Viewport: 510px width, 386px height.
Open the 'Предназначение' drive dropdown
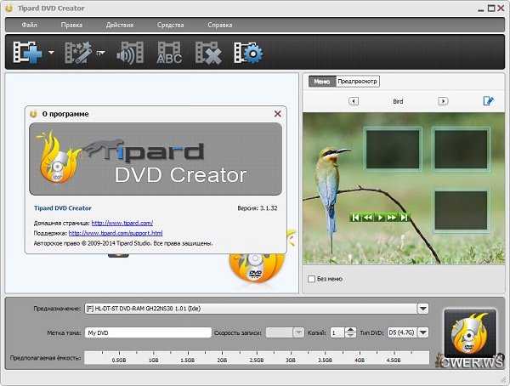tap(422, 309)
